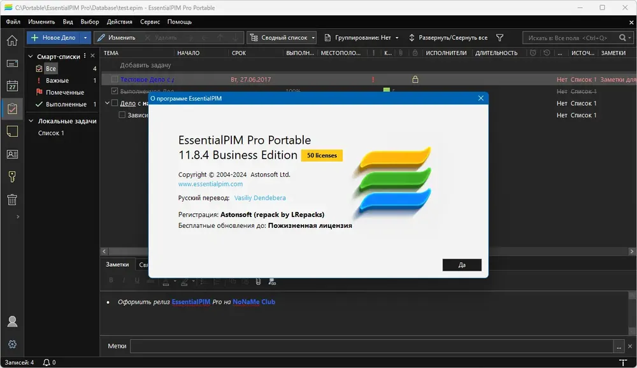
Task: Open the Calendar module icon
Action: [x=12, y=86]
